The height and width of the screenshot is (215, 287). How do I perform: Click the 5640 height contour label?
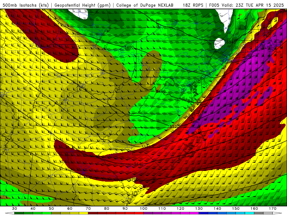tap(139, 164)
